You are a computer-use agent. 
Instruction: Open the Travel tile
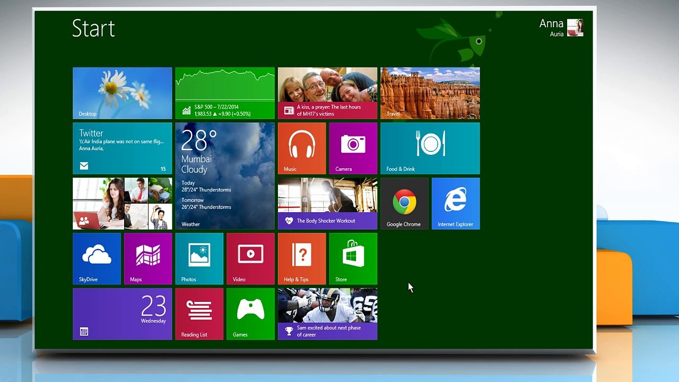pyautogui.click(x=430, y=93)
